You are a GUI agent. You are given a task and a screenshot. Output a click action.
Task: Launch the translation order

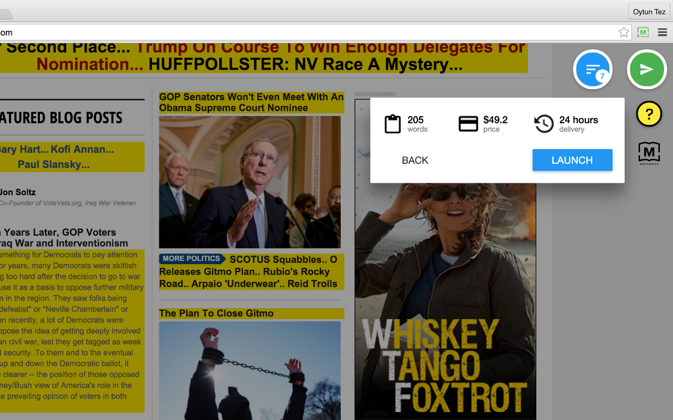point(572,160)
